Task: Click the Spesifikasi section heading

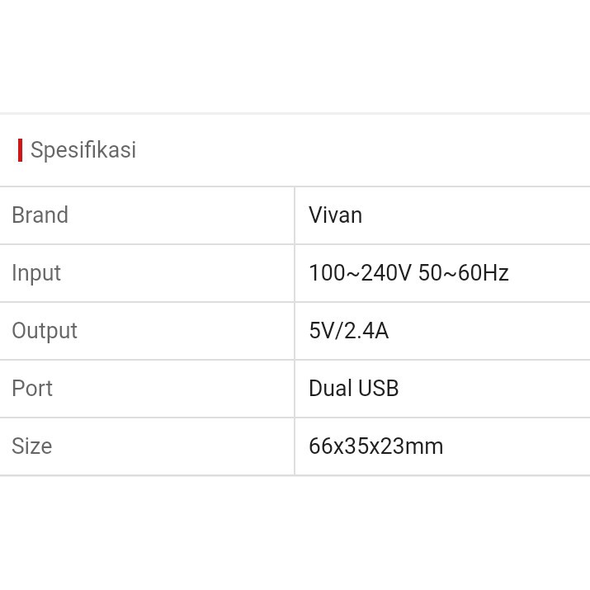Action: coord(83,150)
